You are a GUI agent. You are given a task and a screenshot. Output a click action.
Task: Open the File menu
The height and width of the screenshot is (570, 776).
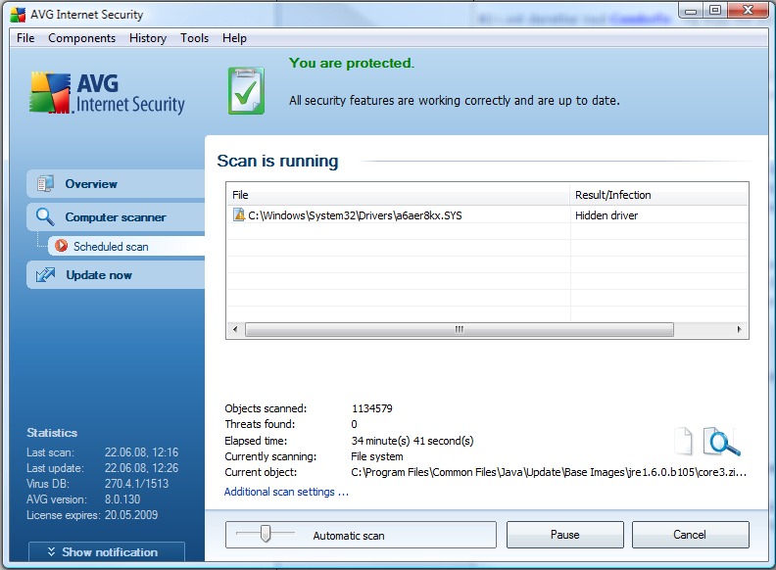click(x=25, y=38)
